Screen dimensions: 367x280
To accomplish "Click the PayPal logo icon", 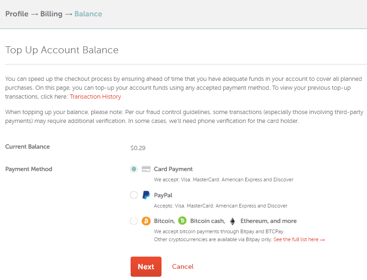I will pyautogui.click(x=146, y=195).
